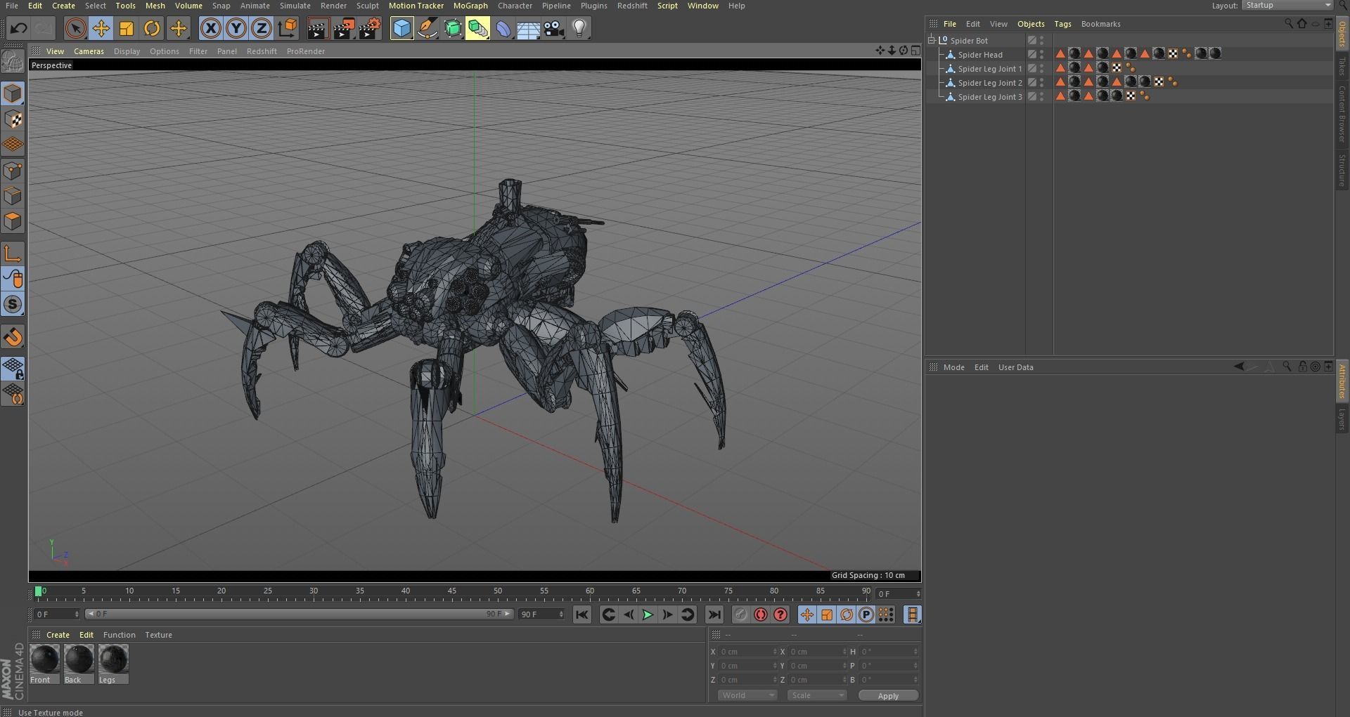
Task: Select the Back material
Action: tap(79, 664)
